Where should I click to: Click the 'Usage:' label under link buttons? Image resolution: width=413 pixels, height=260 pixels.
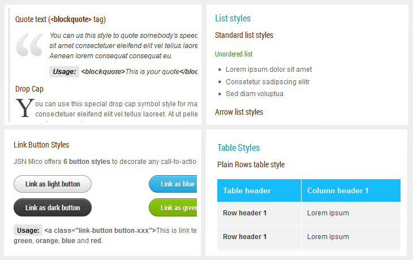point(28,230)
